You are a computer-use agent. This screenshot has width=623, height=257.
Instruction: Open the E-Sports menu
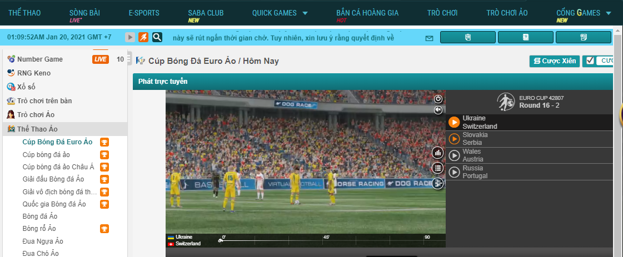coord(143,13)
